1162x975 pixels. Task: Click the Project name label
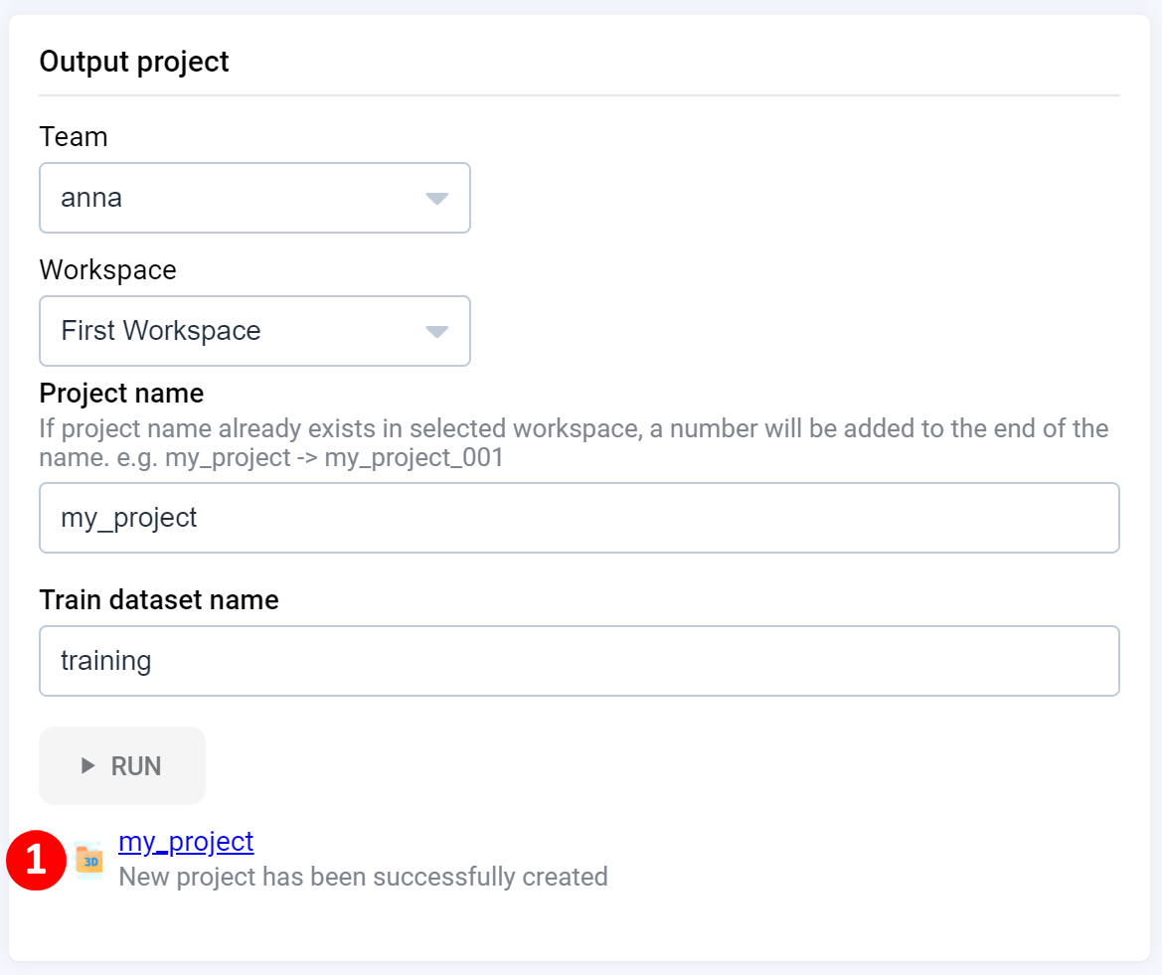click(x=120, y=393)
